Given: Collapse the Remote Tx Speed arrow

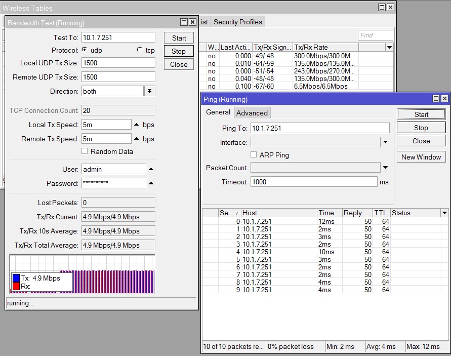Looking at the screenshot, I should (136, 139).
